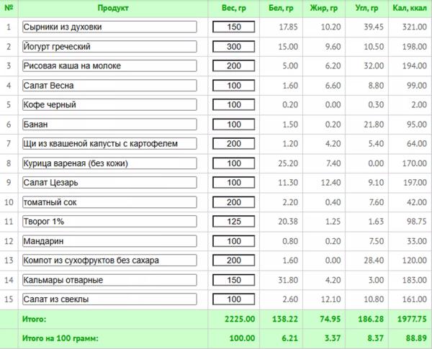Click the 'Салат из свеклы' product field
The image size is (432, 349).
109,299
